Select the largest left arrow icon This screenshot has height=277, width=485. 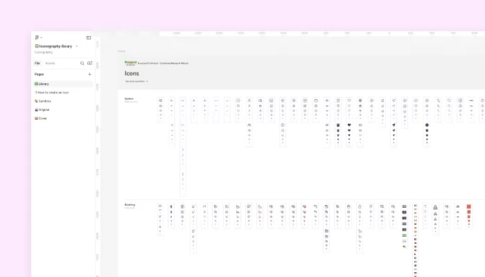click(172, 100)
